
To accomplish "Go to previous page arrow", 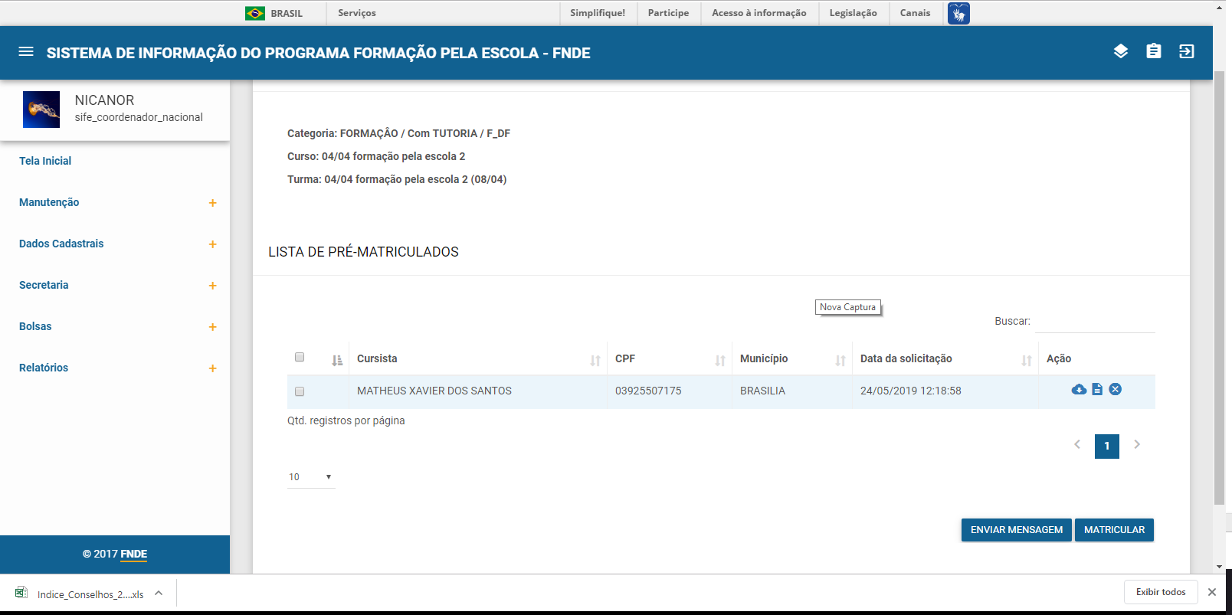I will pyautogui.click(x=1077, y=444).
